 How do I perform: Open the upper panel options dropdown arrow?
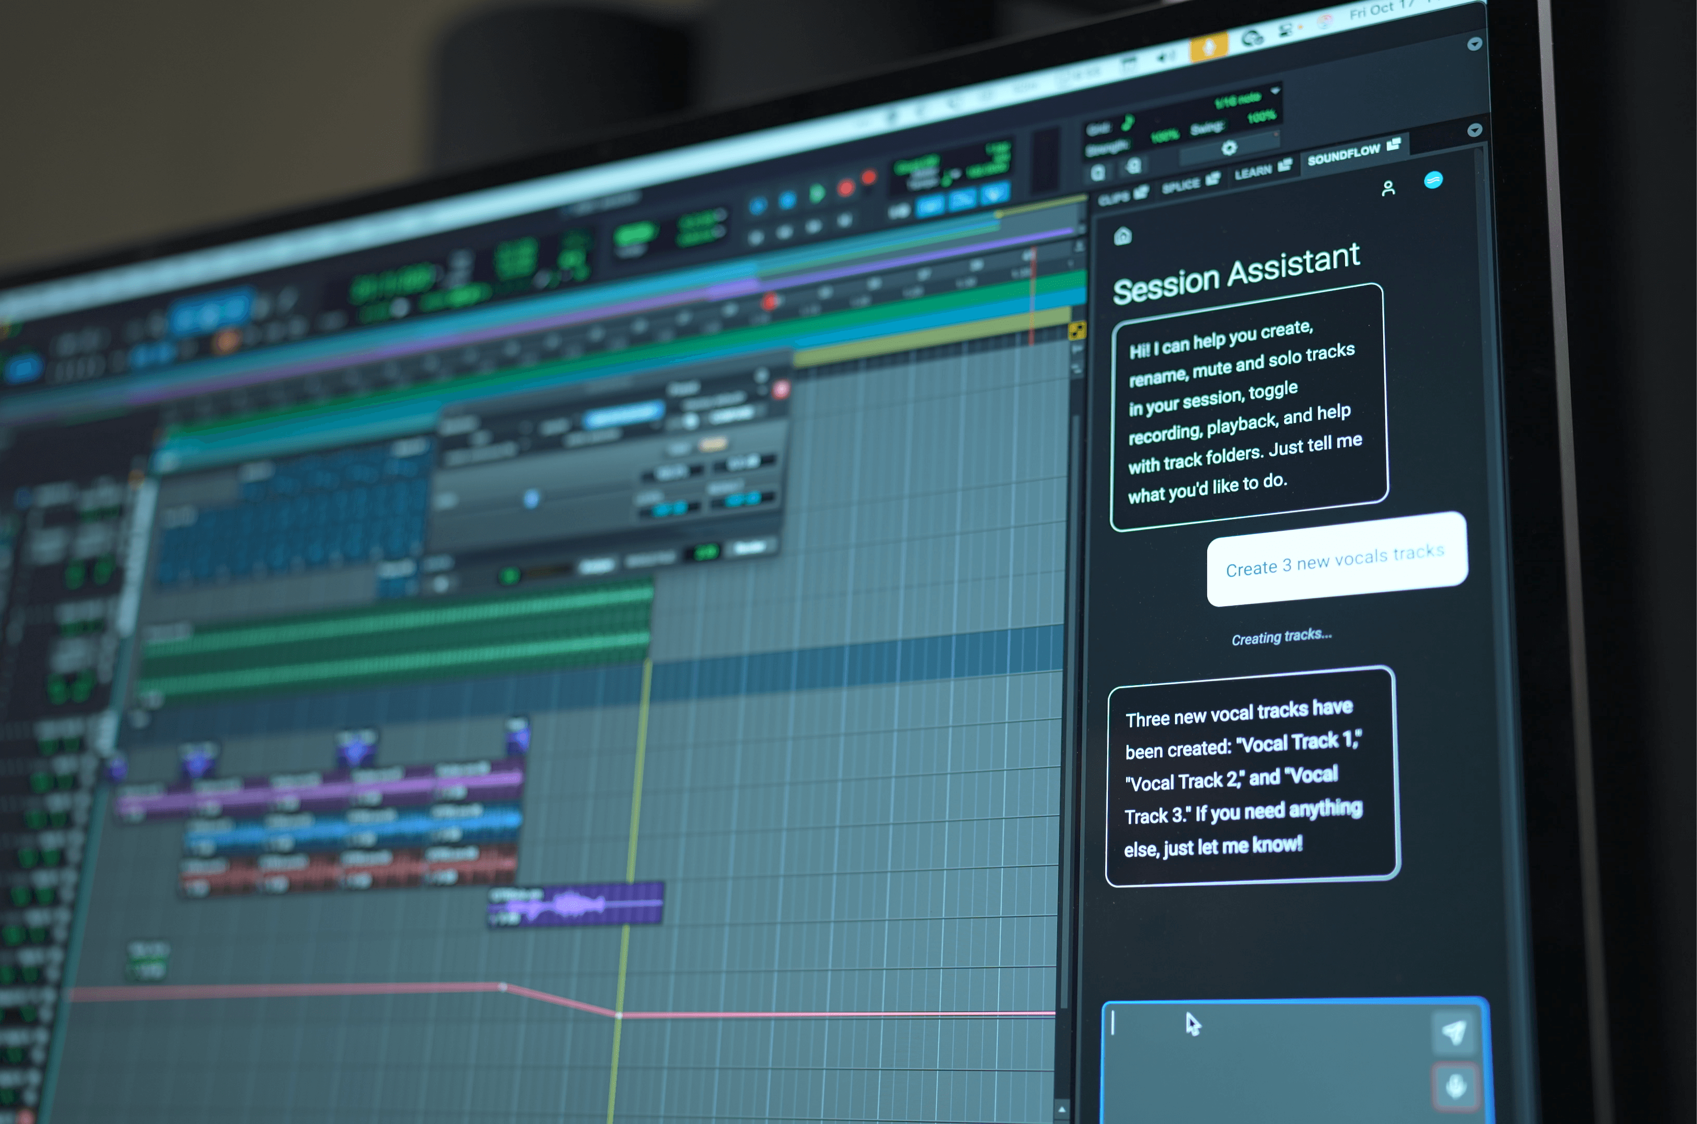point(1474,44)
